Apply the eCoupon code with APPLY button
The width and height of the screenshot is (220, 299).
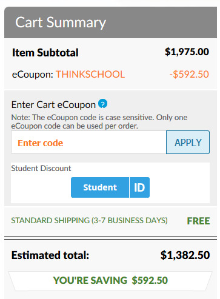click(188, 143)
